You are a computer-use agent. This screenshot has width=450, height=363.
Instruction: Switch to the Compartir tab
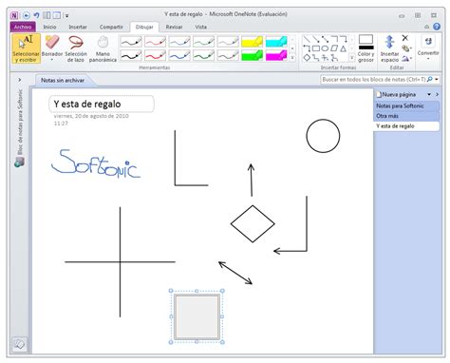pyautogui.click(x=111, y=27)
